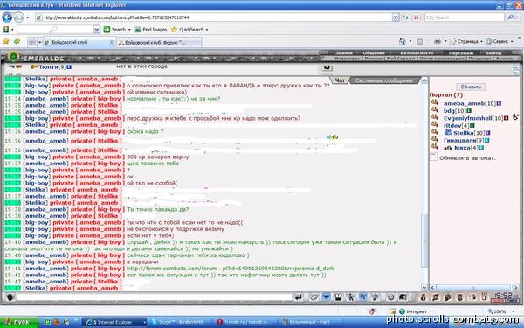Click the Обновить button
524x328 pixels.
click(471, 87)
